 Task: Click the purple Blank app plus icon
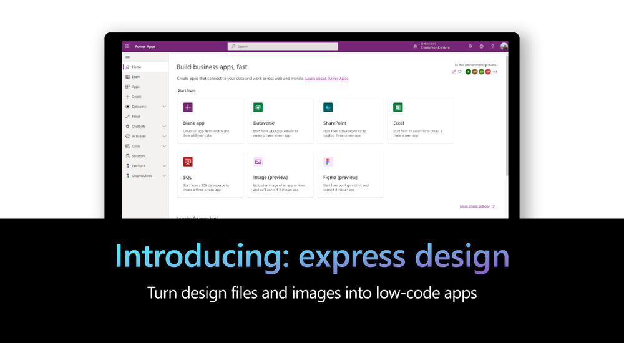[x=188, y=107]
